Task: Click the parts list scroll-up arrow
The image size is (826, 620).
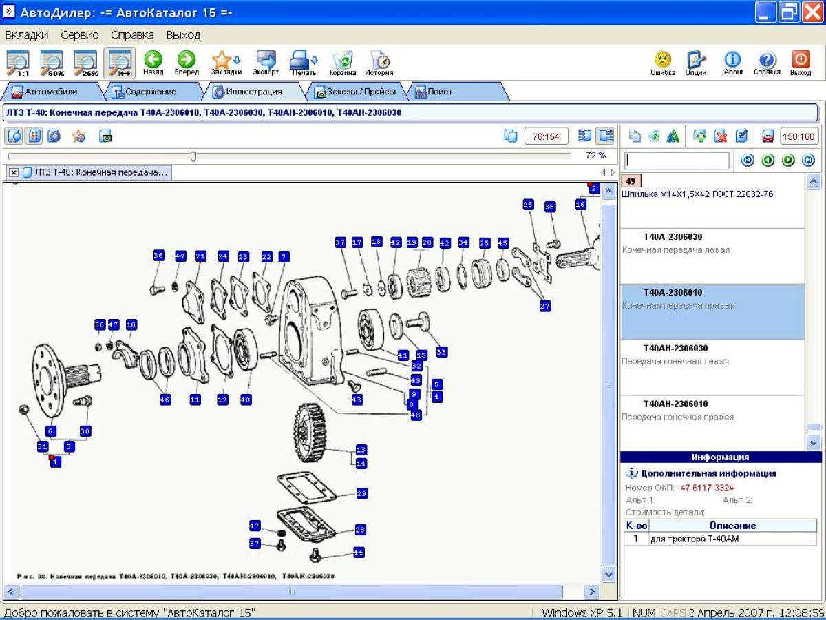Action: (814, 182)
